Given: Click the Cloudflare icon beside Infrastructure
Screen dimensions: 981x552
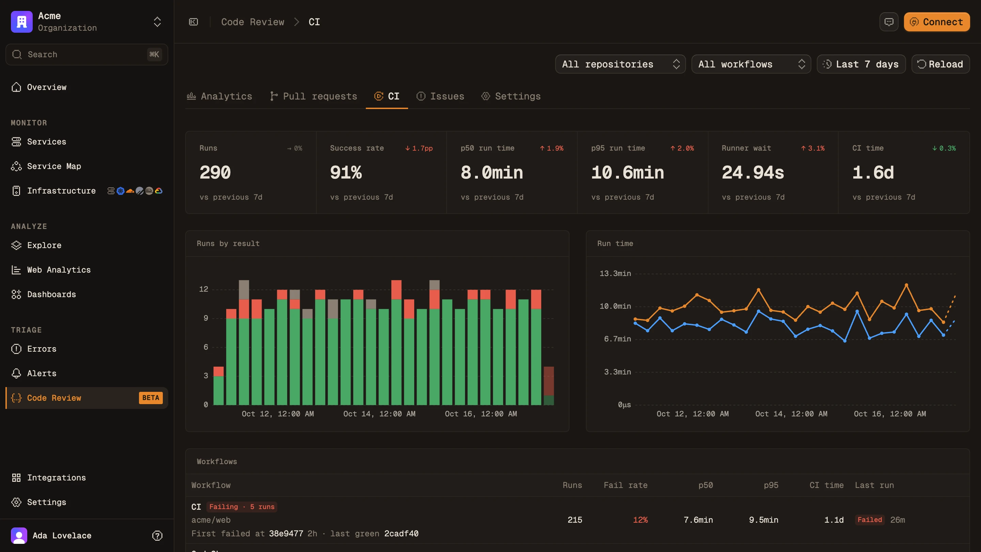Looking at the screenshot, I should coord(130,191).
